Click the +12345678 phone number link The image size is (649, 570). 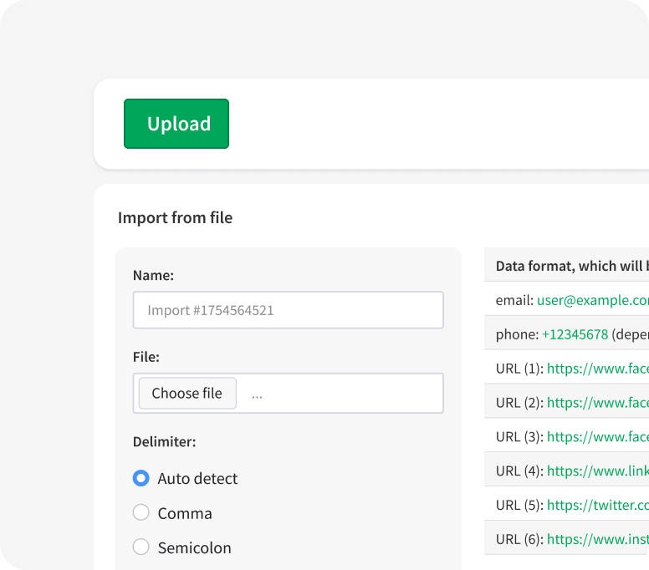(x=575, y=334)
